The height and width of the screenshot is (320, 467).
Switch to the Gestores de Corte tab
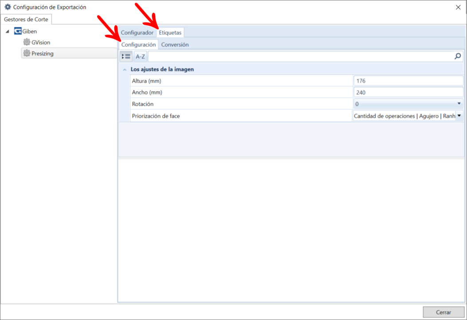tap(26, 20)
